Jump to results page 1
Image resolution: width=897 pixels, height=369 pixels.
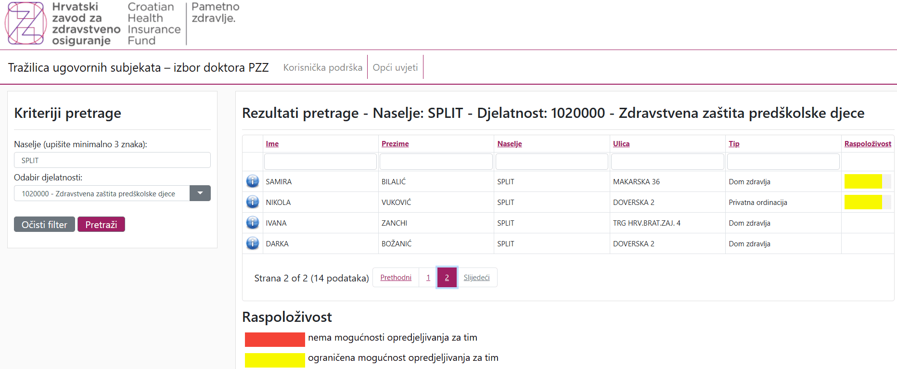(428, 278)
